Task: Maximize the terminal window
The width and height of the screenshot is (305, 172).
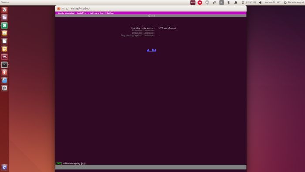Action: pyautogui.click(x=67, y=9)
